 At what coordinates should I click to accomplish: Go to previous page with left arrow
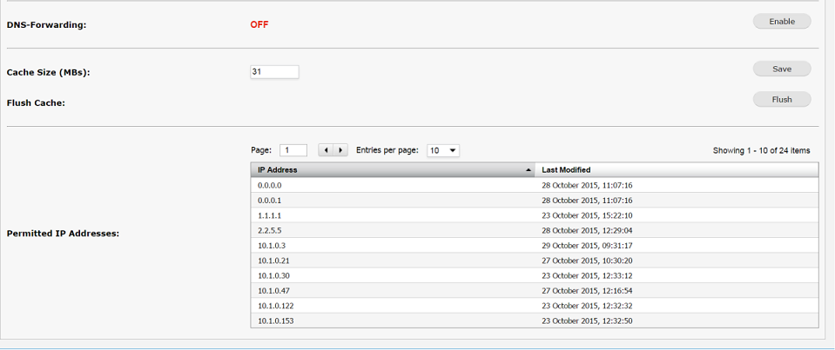coord(326,150)
